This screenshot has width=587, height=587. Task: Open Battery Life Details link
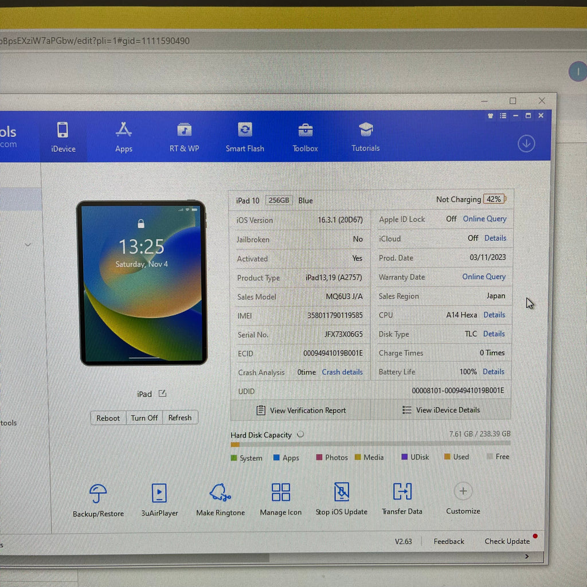tap(494, 371)
